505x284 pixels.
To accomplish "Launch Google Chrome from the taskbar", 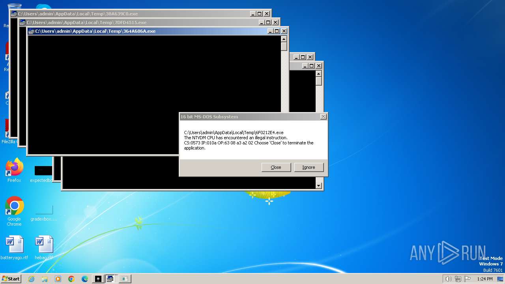I will pyautogui.click(x=71, y=279).
